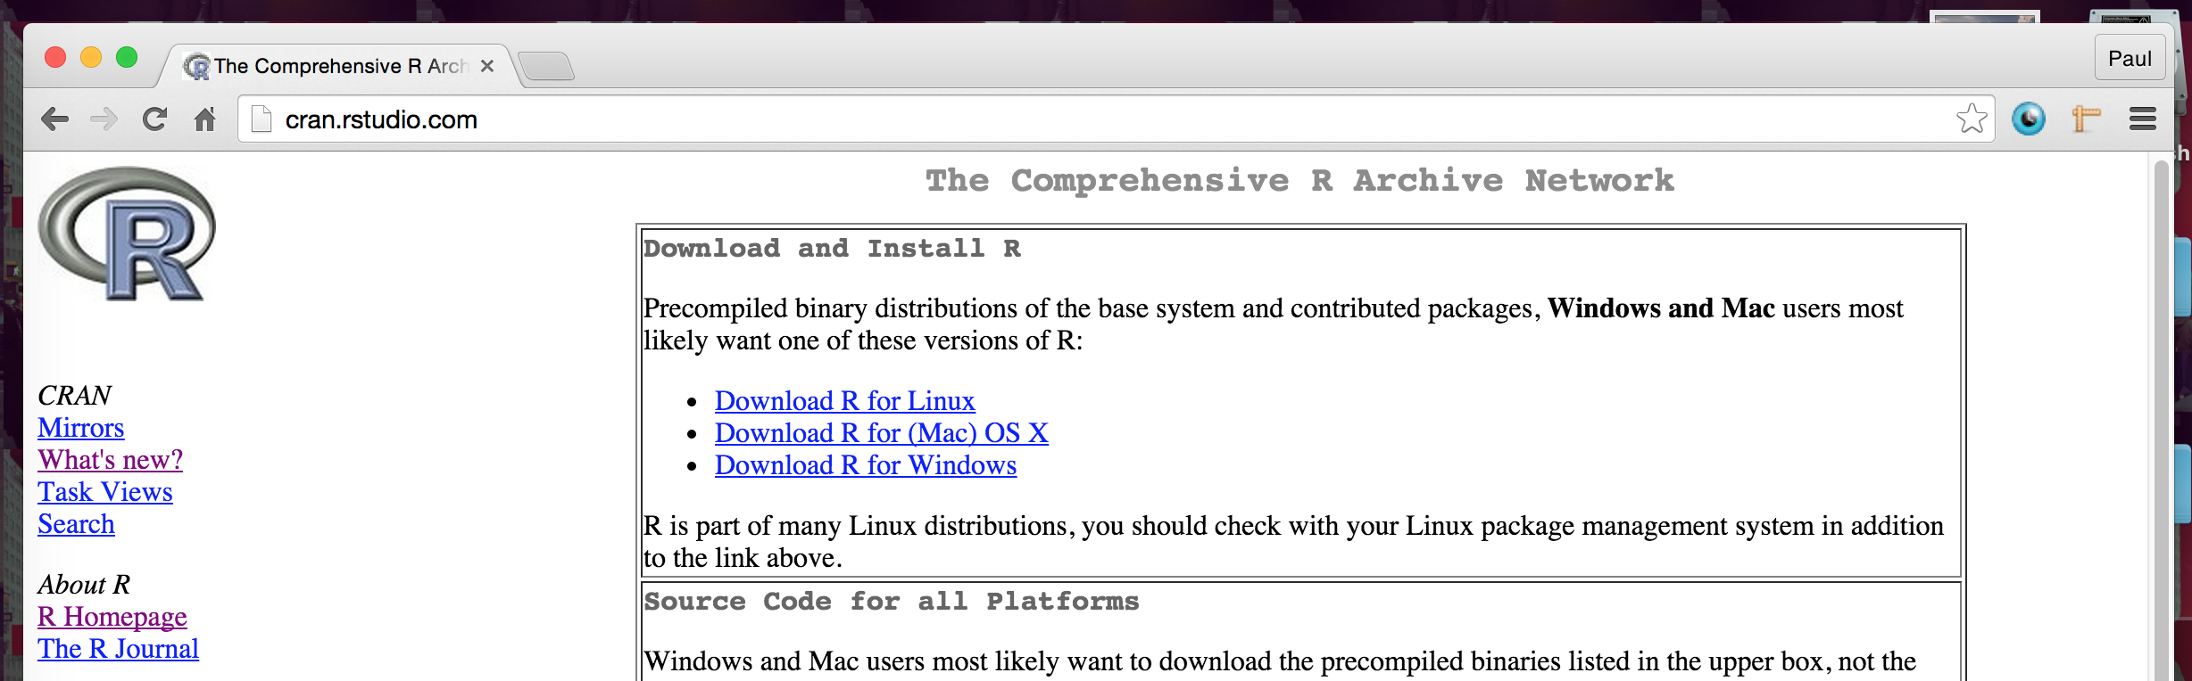Open the blue eye extension icon

pos(2028,119)
